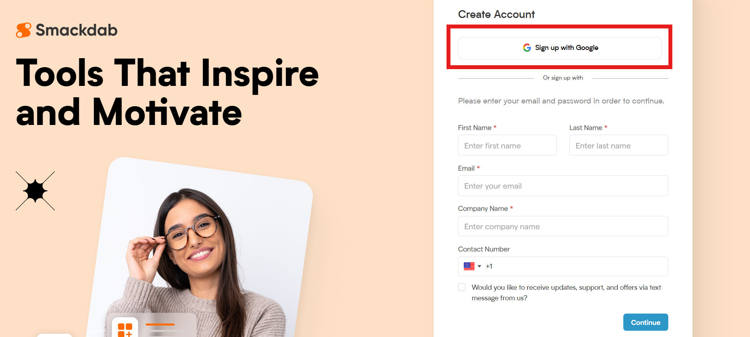Click the Google G logo icon
Screen dimensions: 750x337
click(527, 48)
